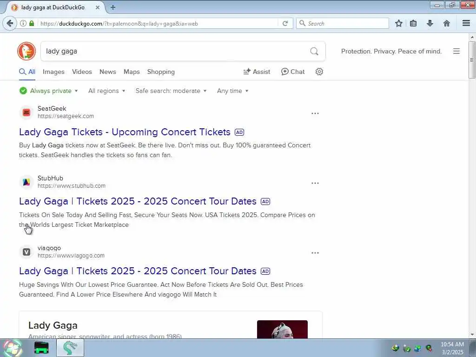Bookmark this page with star icon
Viewport: 476px width, 357px height.
398,23
